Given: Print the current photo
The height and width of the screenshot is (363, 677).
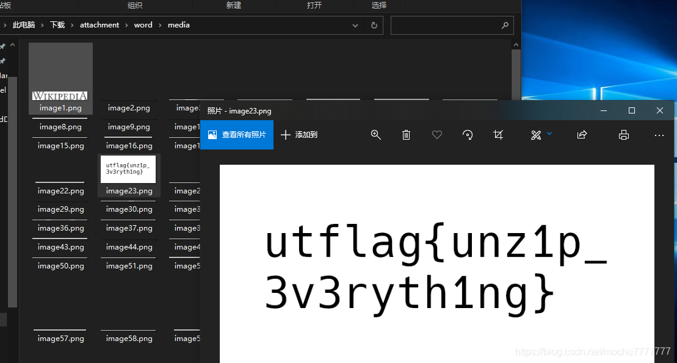Looking at the screenshot, I should pos(623,135).
